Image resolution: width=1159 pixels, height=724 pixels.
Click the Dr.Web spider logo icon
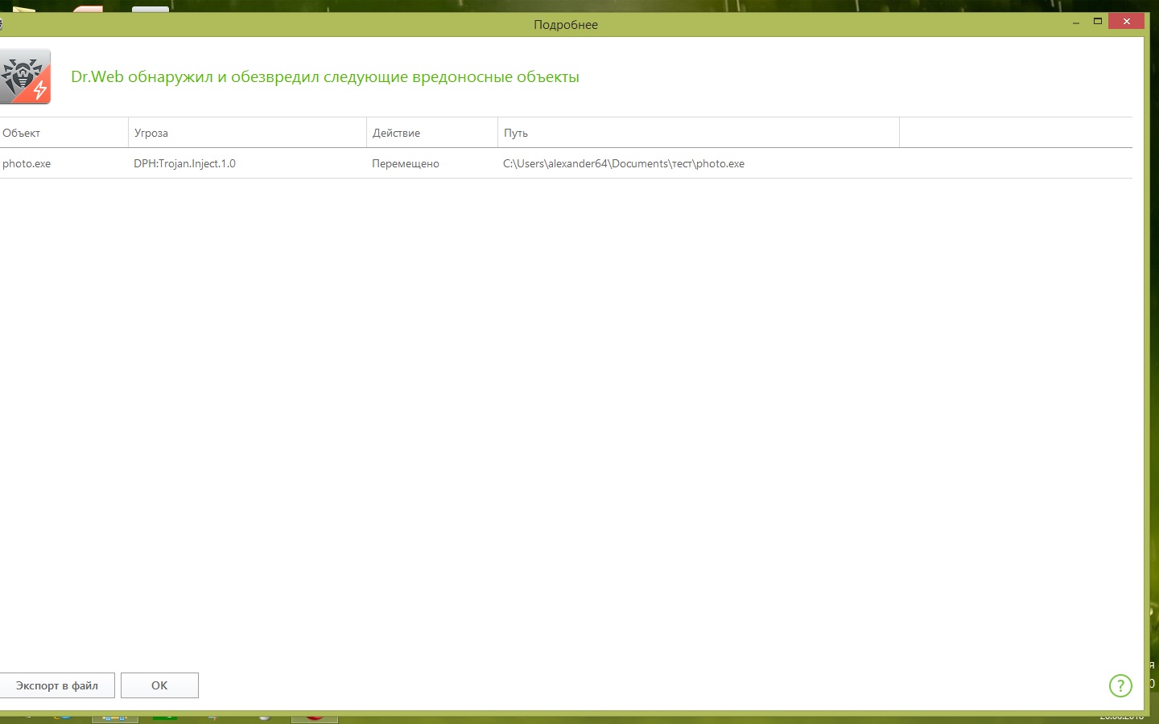point(25,76)
